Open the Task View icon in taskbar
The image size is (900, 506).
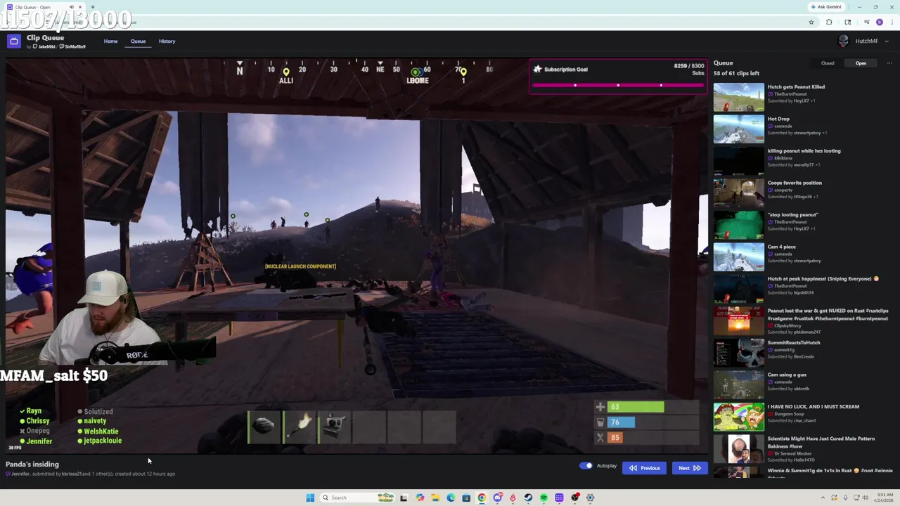click(x=404, y=498)
